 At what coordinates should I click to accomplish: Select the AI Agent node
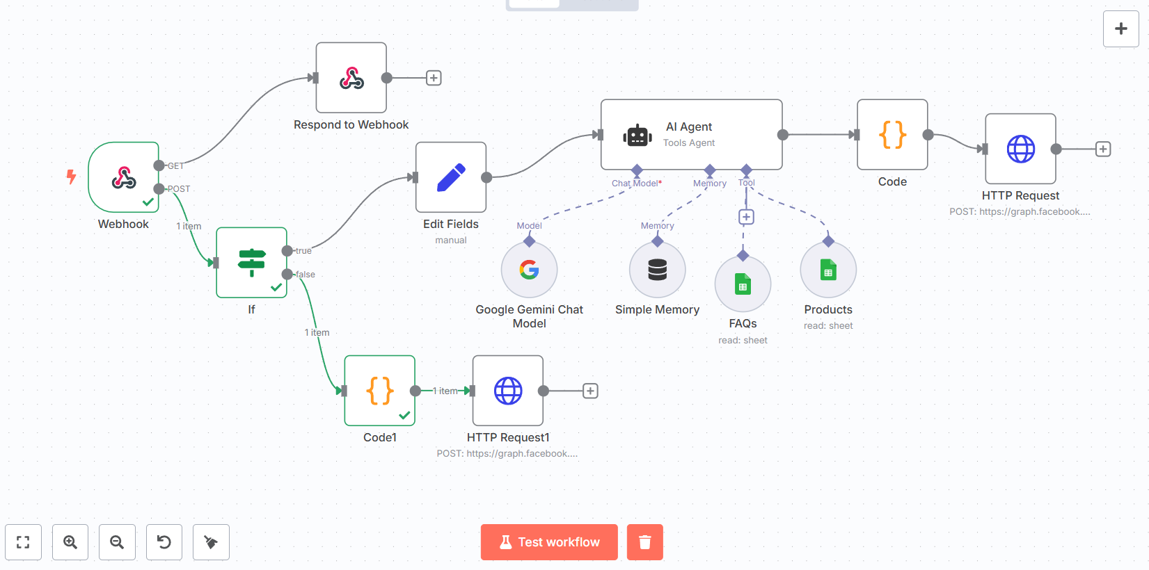point(692,135)
